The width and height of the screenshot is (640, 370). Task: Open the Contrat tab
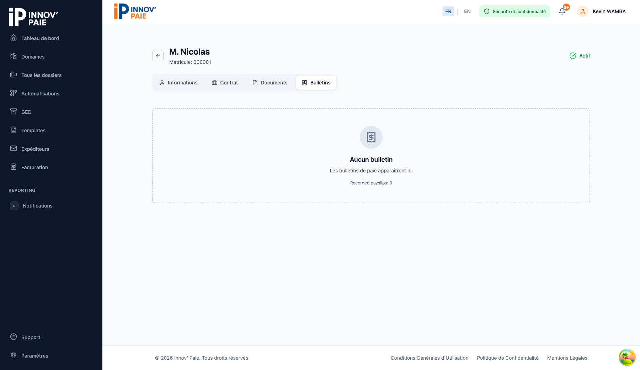coord(225,83)
